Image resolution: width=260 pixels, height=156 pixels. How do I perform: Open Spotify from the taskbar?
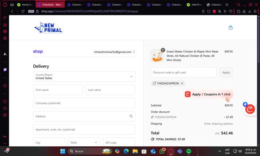coord(188,151)
